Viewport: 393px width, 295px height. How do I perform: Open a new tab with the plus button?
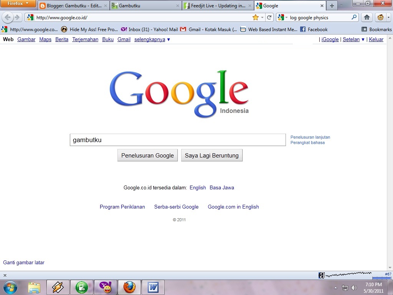click(332, 5)
